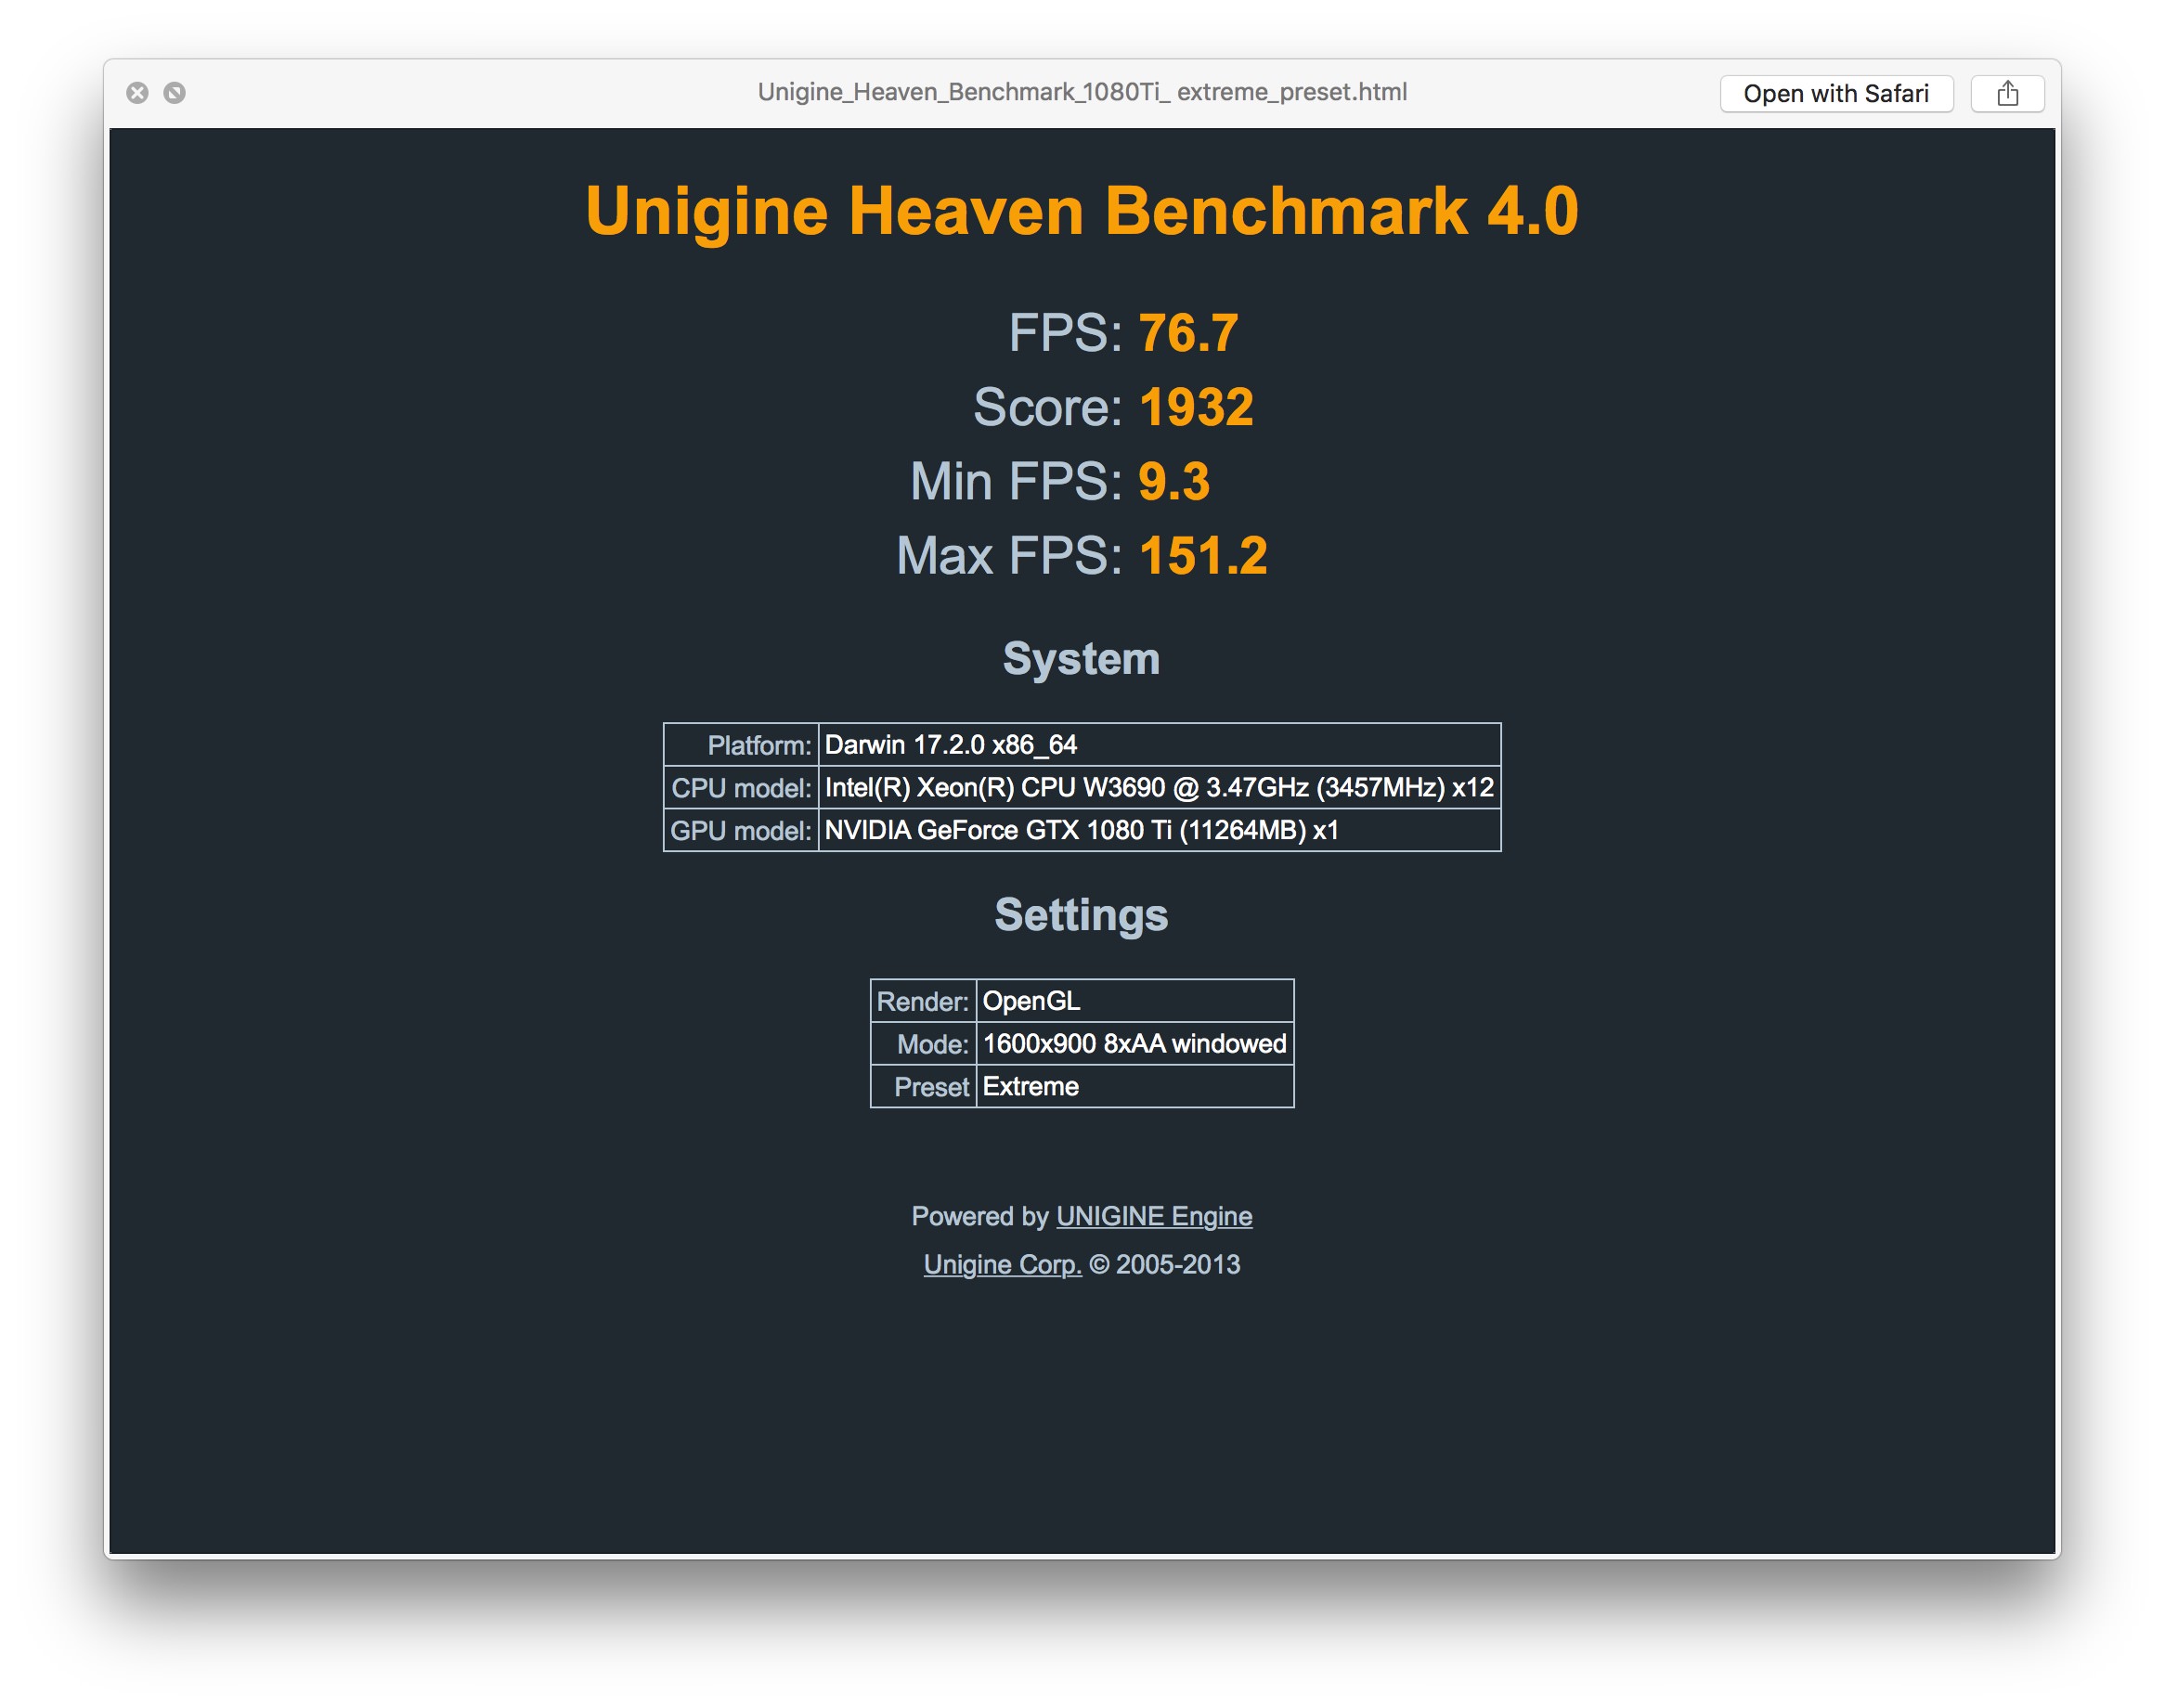Click the full screen toggle icon
Viewport: 2165px width, 1708px height.
coord(174,93)
